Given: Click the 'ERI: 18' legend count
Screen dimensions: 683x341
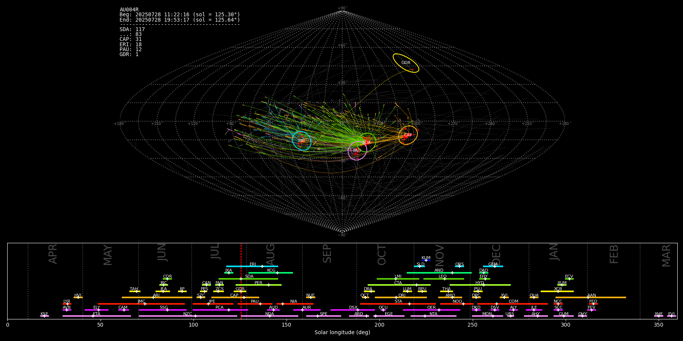Looking at the screenshot, I should point(131,45).
